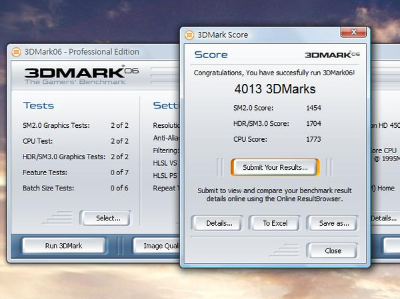Image resolution: width=400 pixels, height=299 pixels.
Task: Click the SM2.0 Score label
Action: (x=253, y=108)
